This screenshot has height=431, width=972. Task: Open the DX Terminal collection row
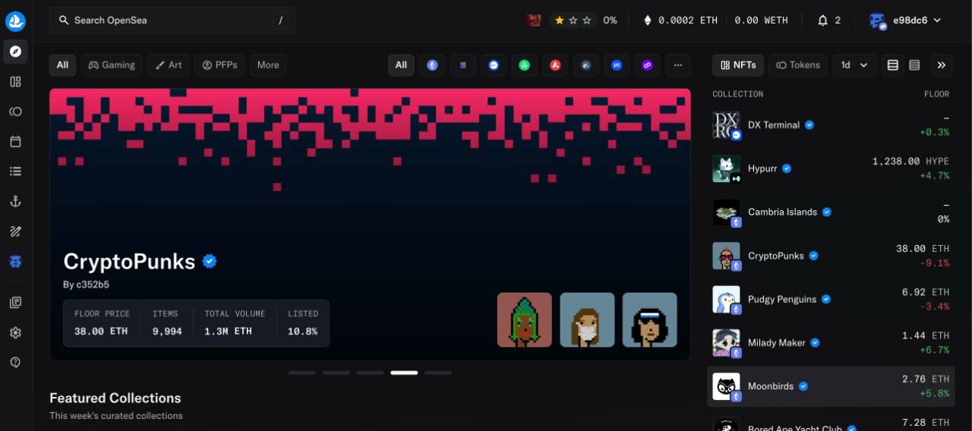click(x=831, y=125)
